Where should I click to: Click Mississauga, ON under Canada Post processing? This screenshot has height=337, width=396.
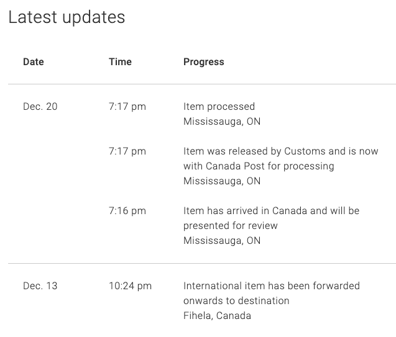point(222,181)
